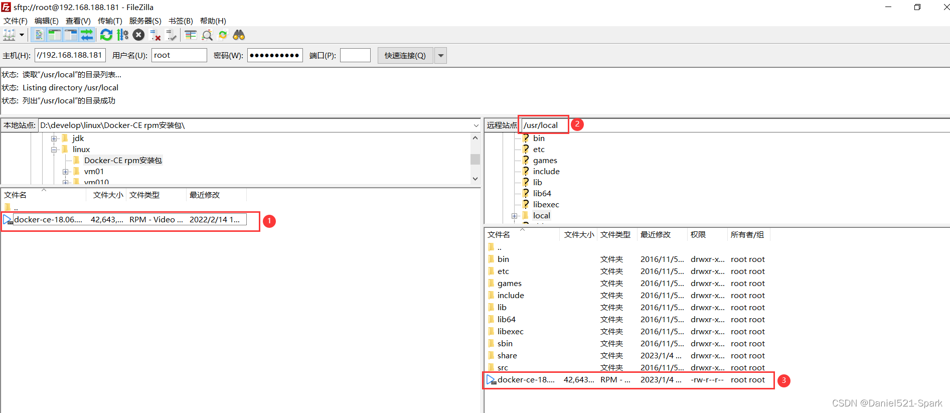Open the directory listing filters dialog

[x=191, y=35]
